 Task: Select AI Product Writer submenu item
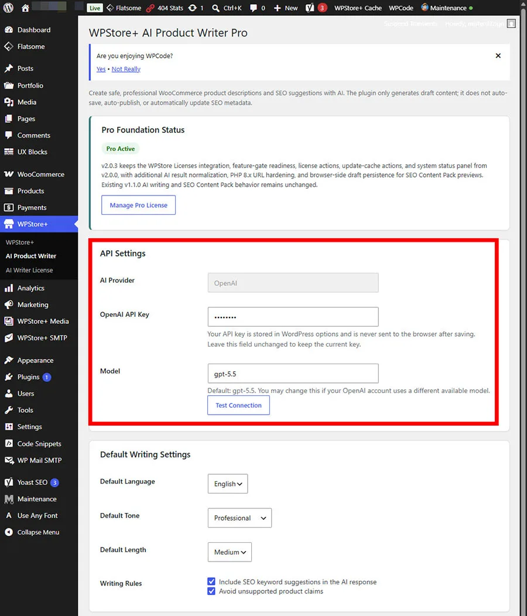(31, 256)
